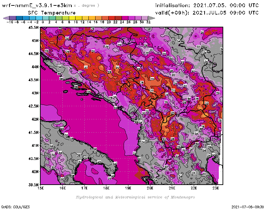Select the red swatch between 20 and 22

[x=112, y=18]
